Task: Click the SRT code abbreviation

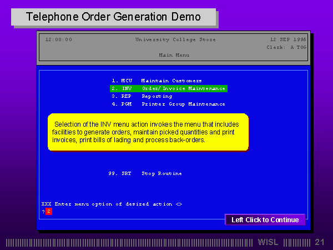Action: click(127, 173)
